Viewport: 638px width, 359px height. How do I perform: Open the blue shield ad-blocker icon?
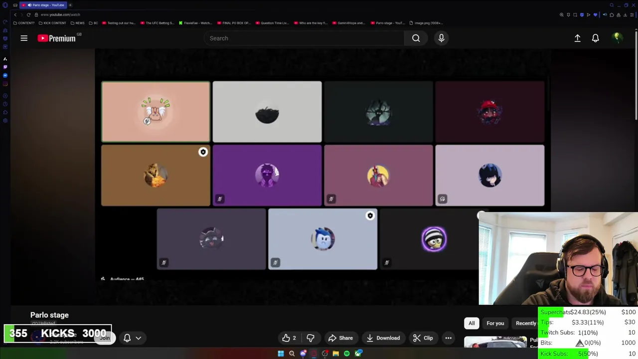(x=581, y=14)
